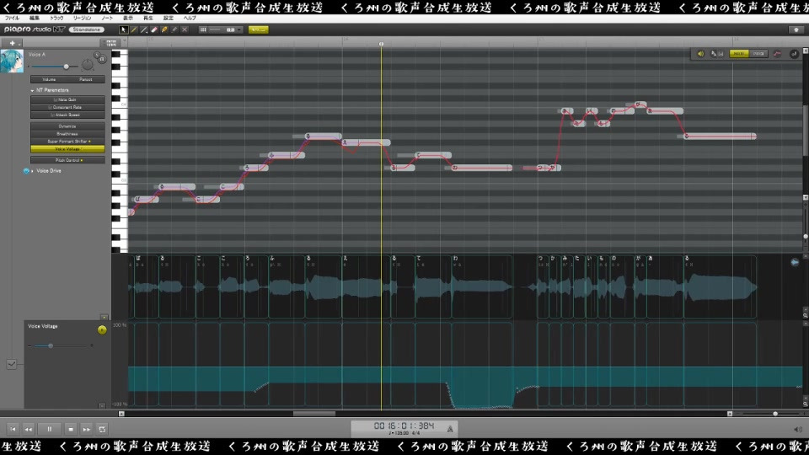Open the settings gear at top right
Viewport: 809px width, 455px height.
(796, 30)
